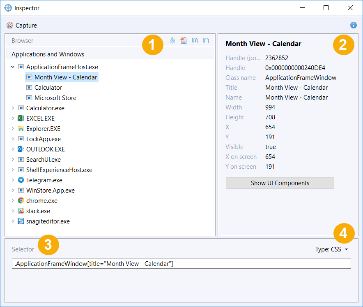The height and width of the screenshot is (307, 363).
Task: Expand the SearchUI.exe node
Action: [13, 159]
